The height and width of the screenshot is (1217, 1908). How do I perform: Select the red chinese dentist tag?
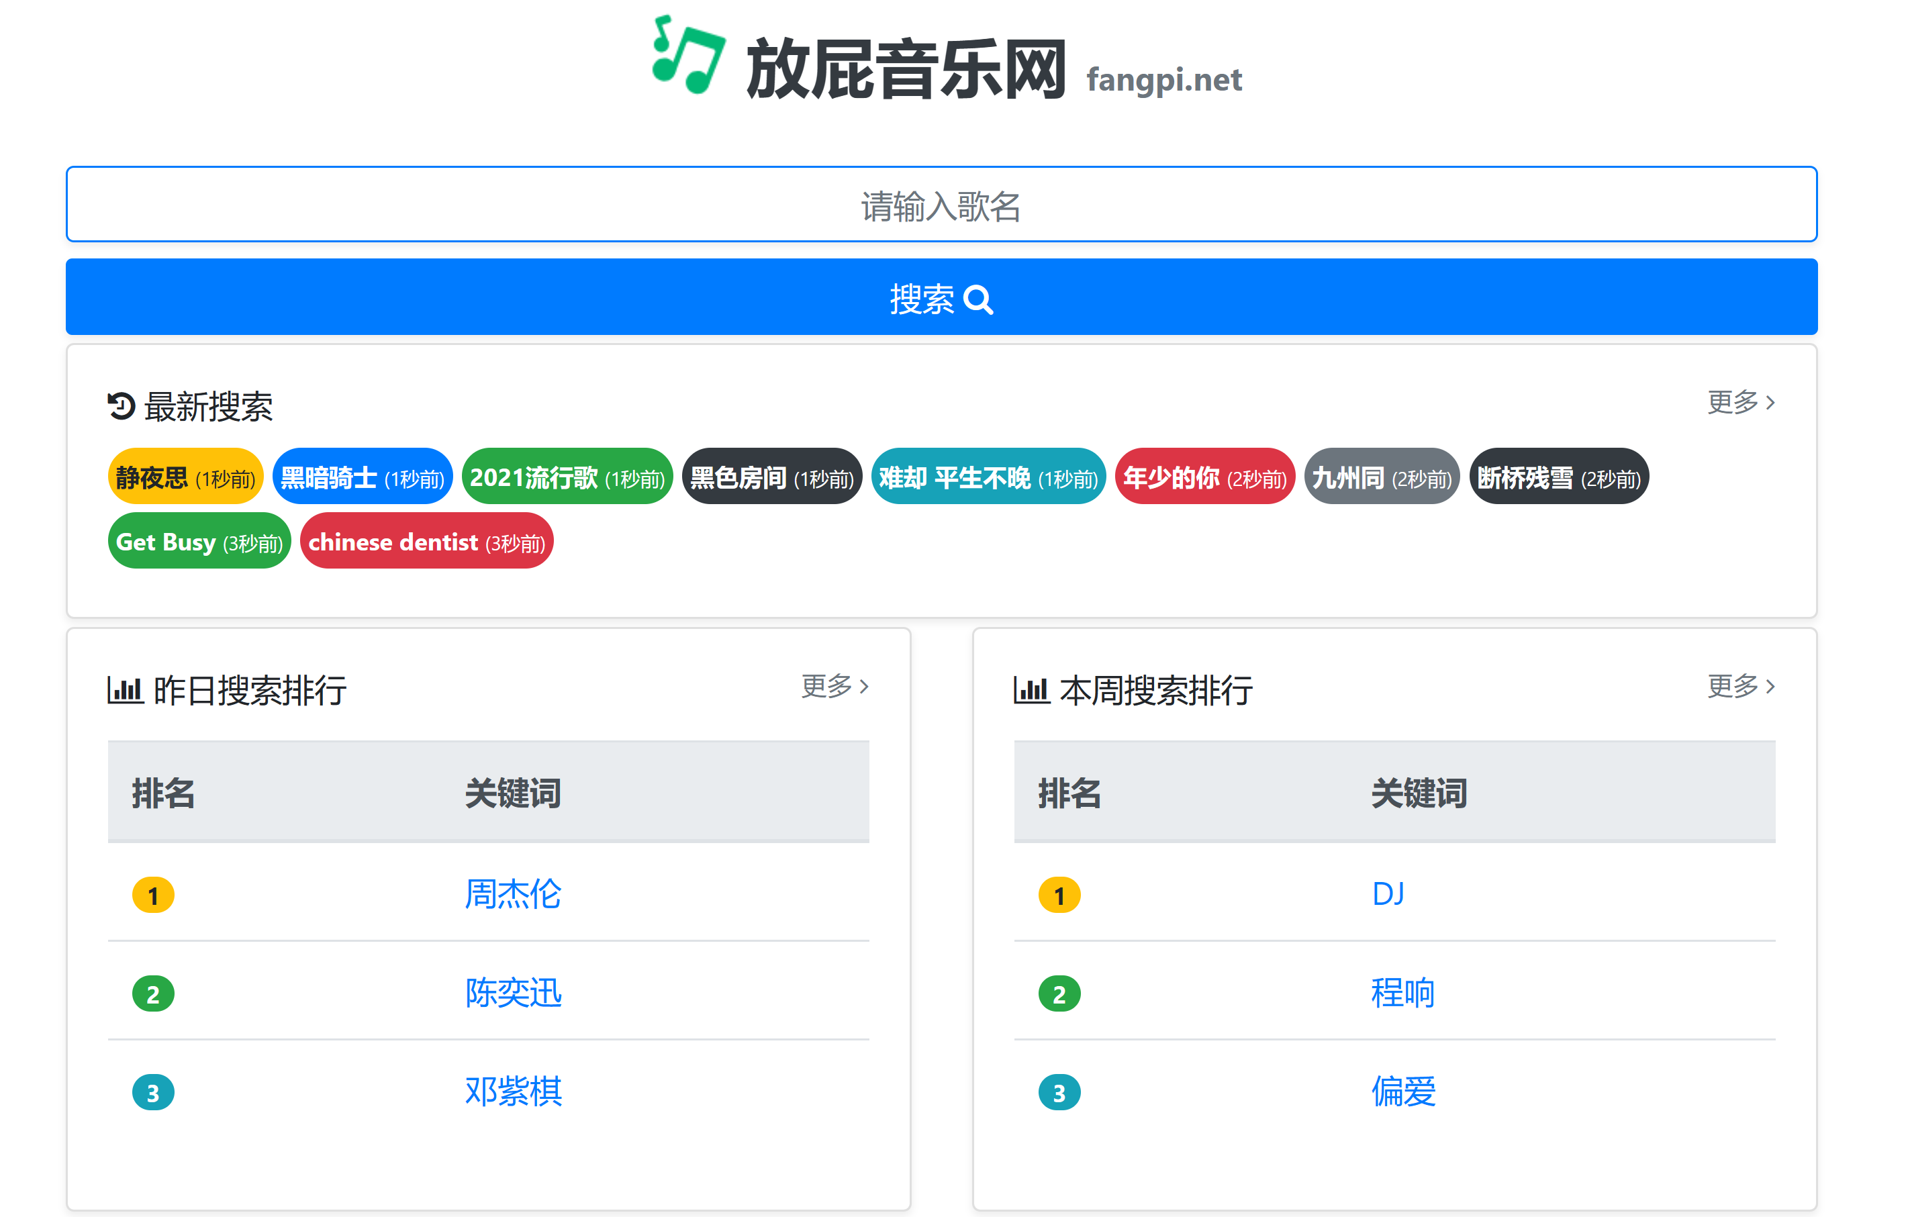(x=426, y=542)
